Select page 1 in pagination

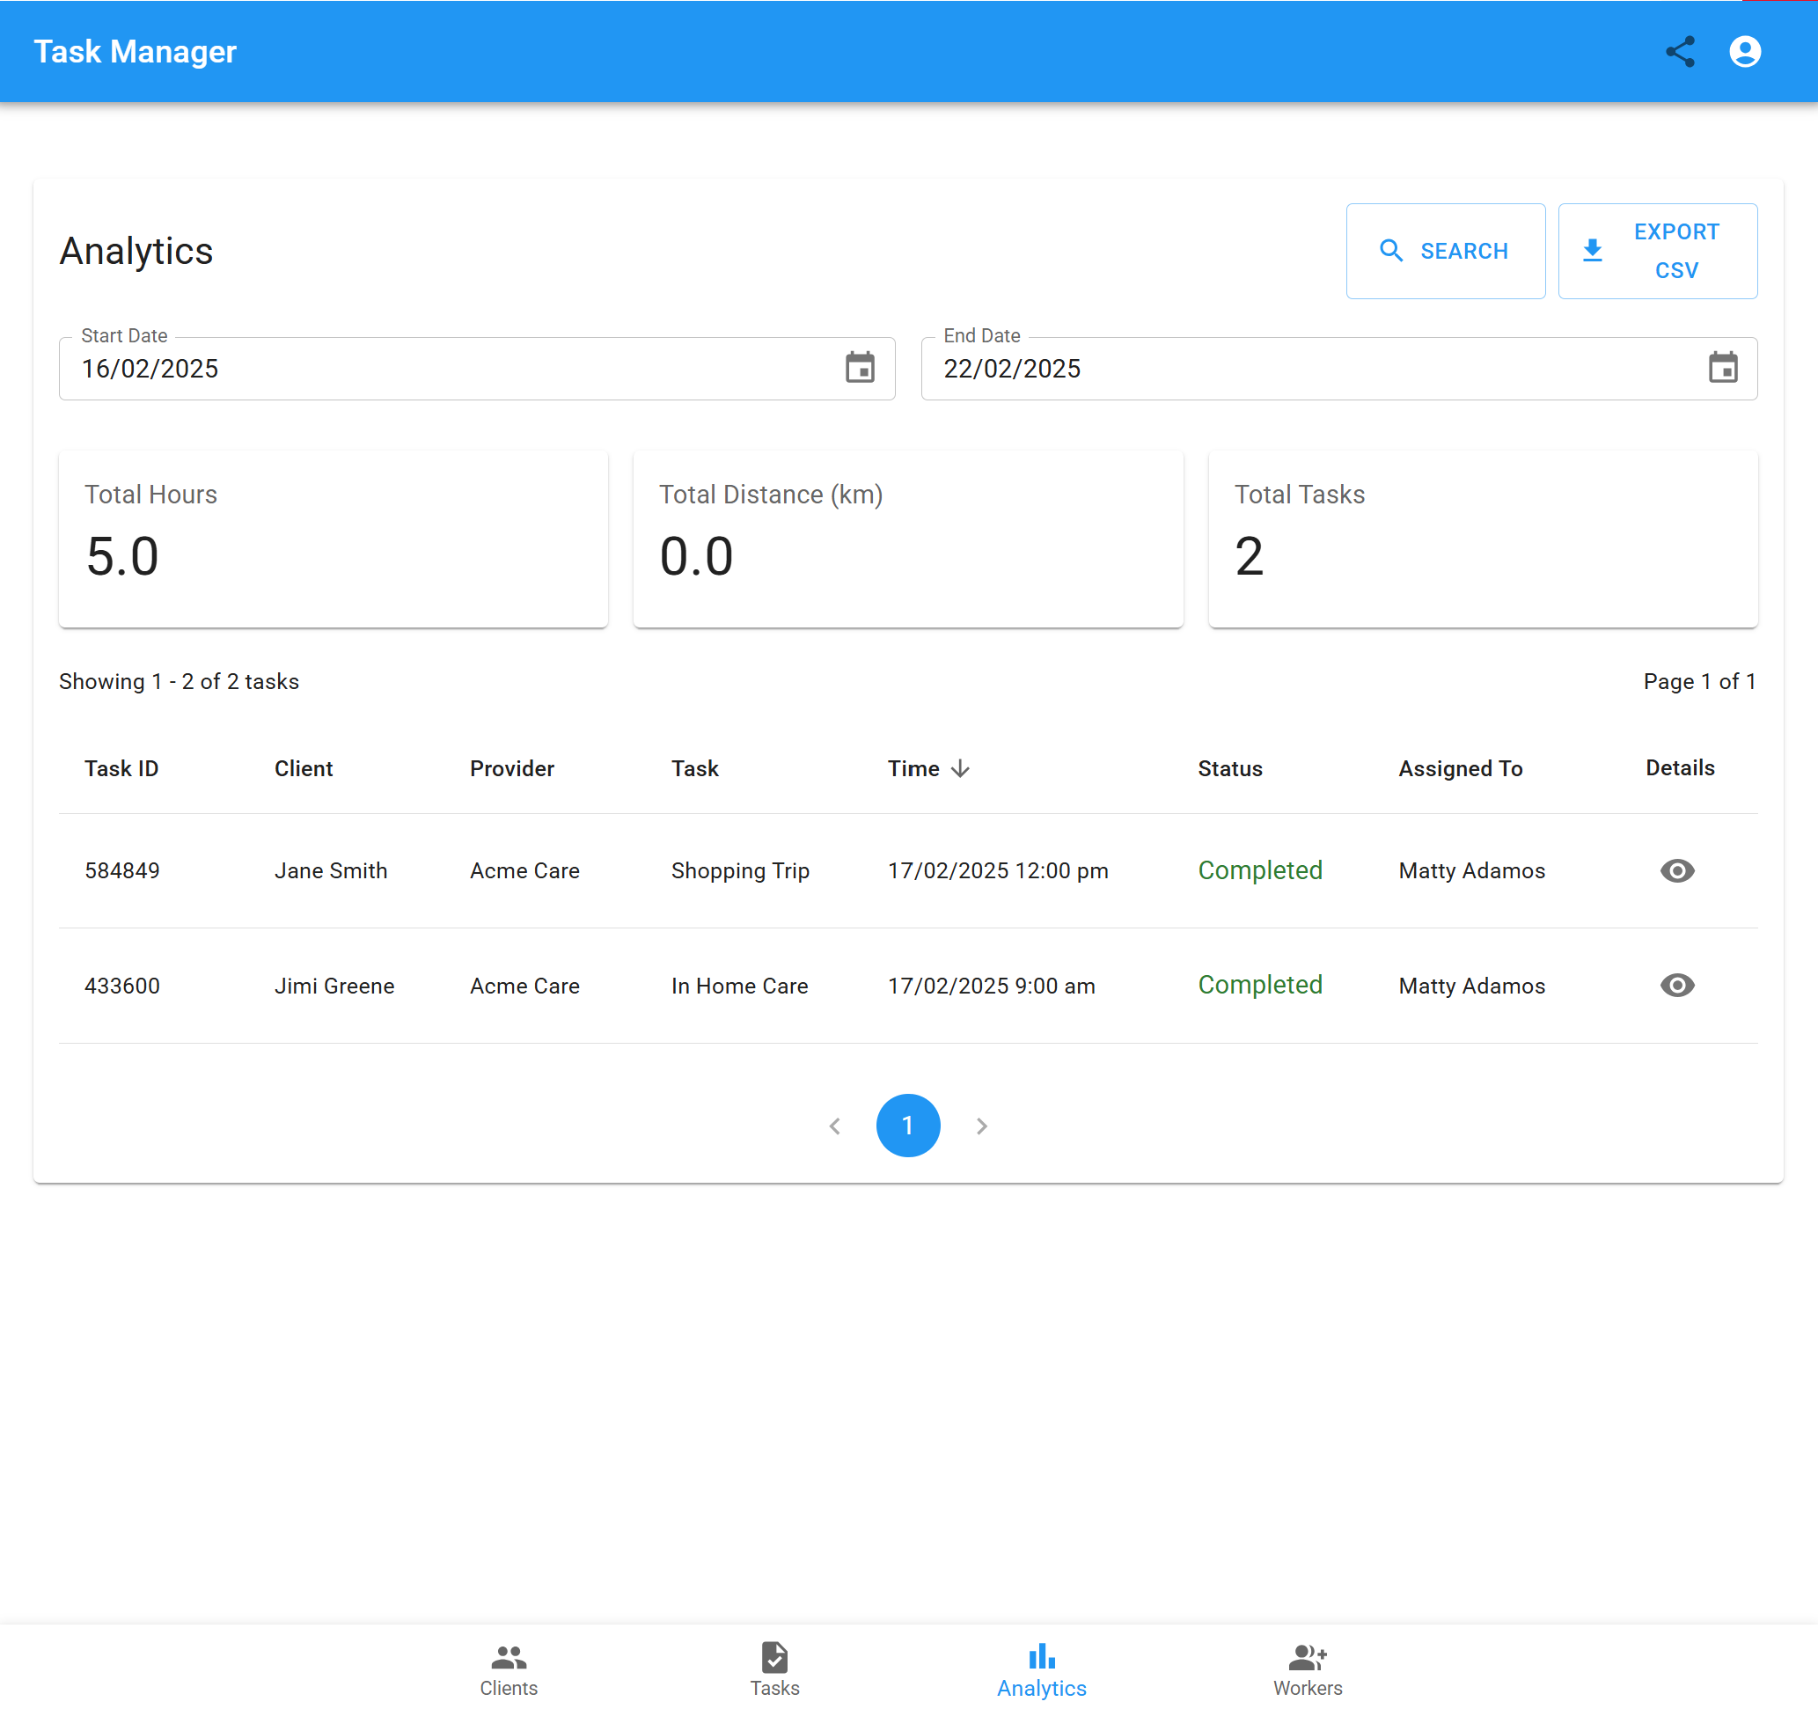click(908, 1126)
